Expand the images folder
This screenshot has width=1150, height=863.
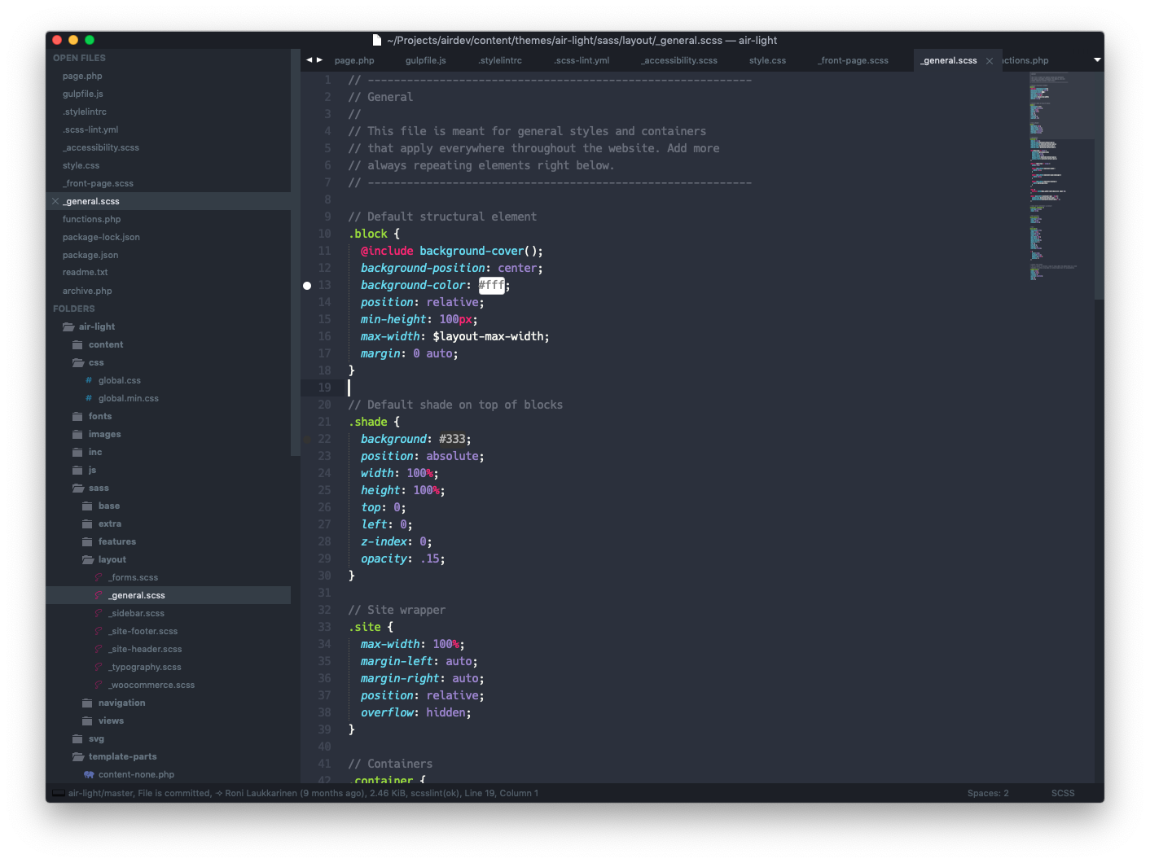pos(77,434)
